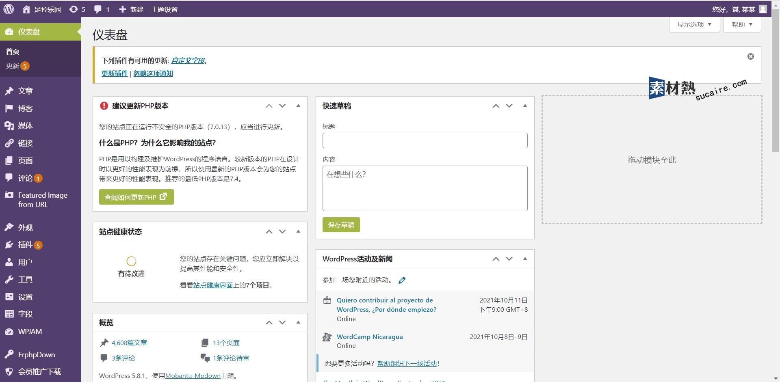Open the 更新 submenu with badge 5
This screenshot has width=780, height=382.
[17, 66]
